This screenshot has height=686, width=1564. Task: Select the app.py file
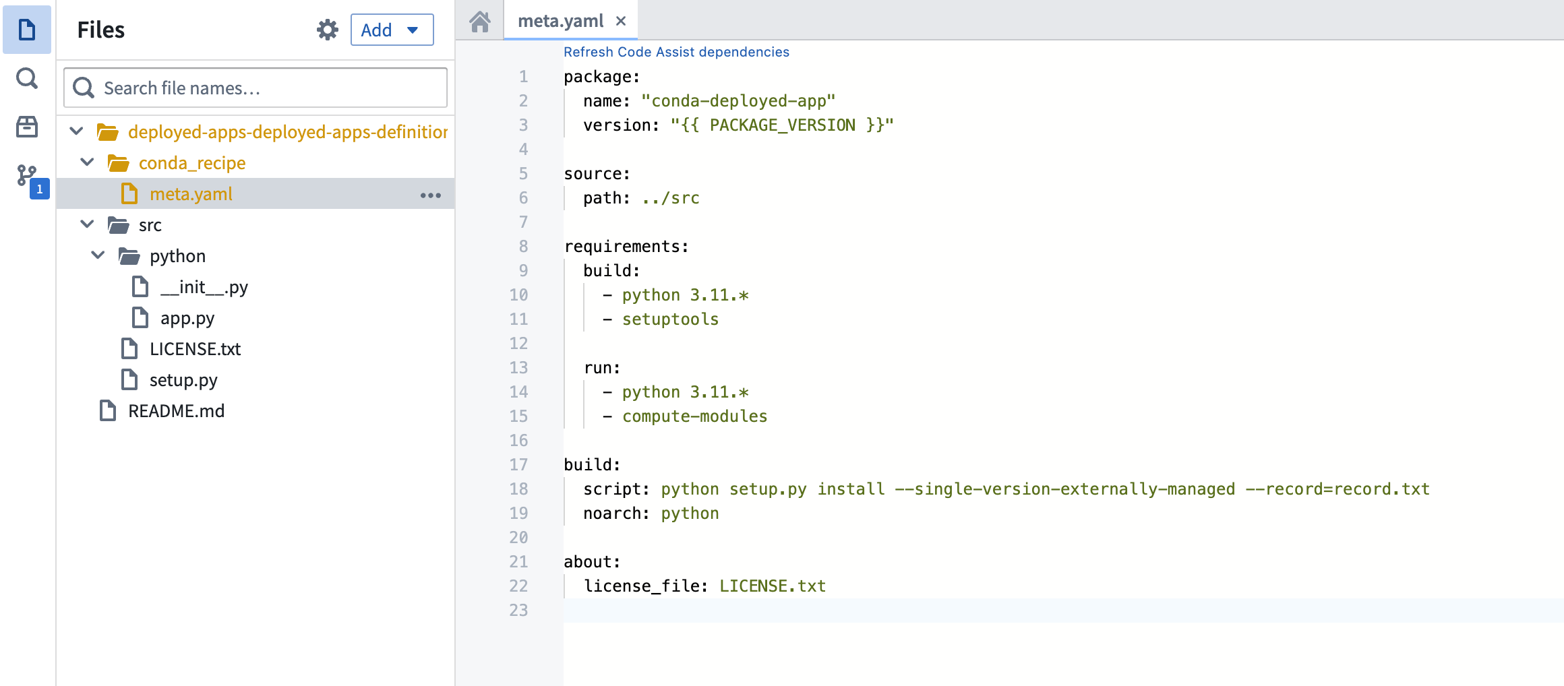click(x=187, y=317)
